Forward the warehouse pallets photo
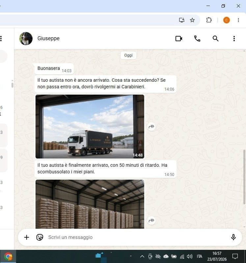Viewport: 246px width, 263px height. pyautogui.click(x=151, y=220)
